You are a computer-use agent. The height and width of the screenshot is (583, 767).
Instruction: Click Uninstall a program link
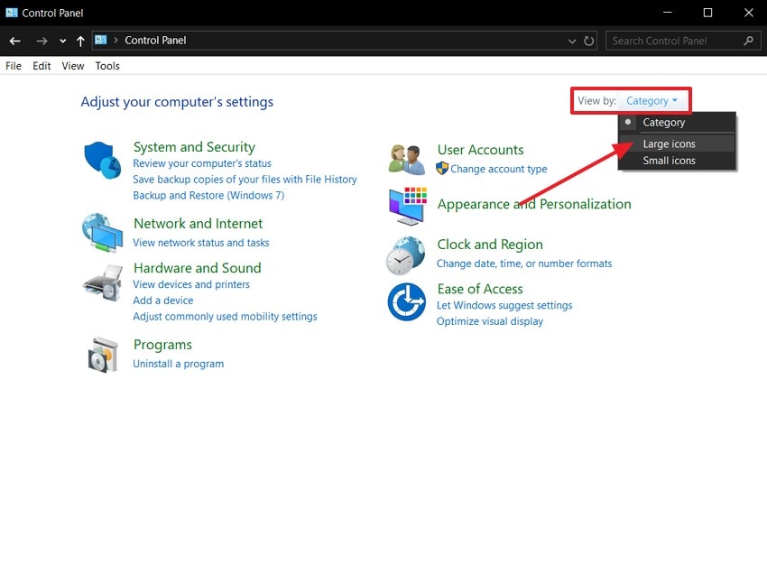[178, 364]
